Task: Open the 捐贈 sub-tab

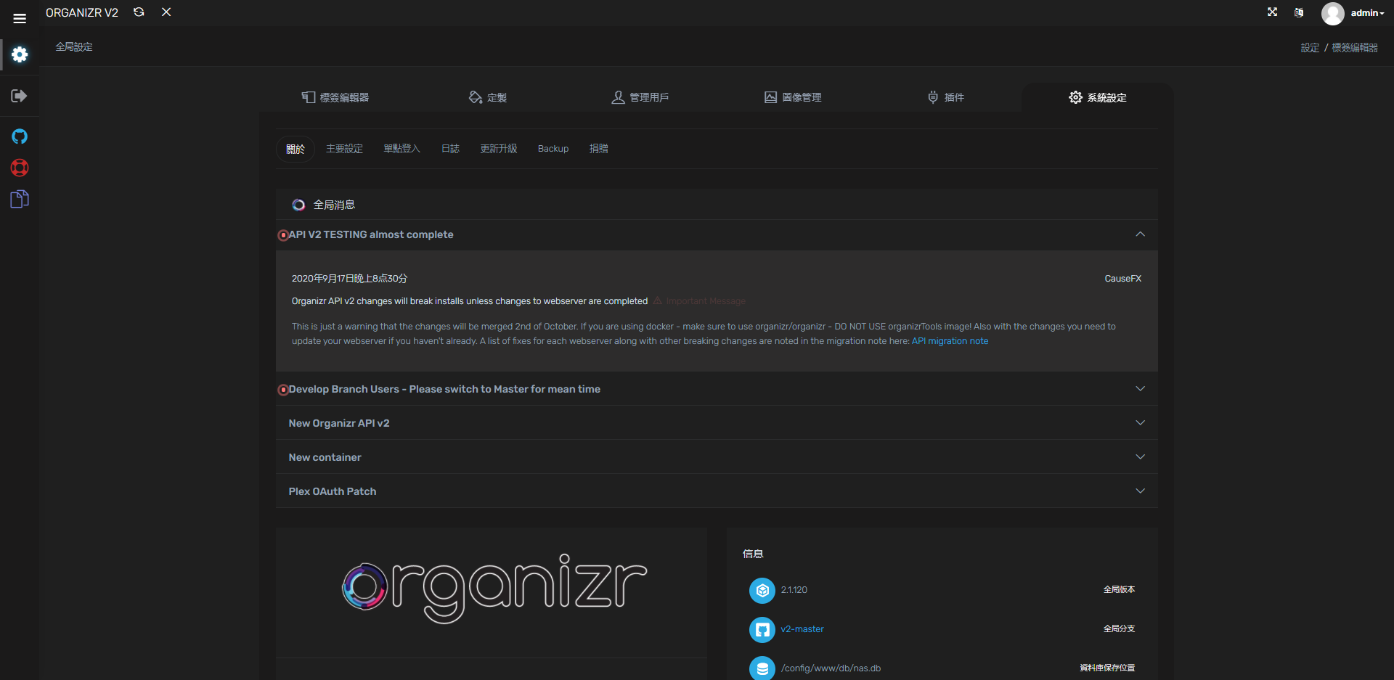Action: (599, 149)
